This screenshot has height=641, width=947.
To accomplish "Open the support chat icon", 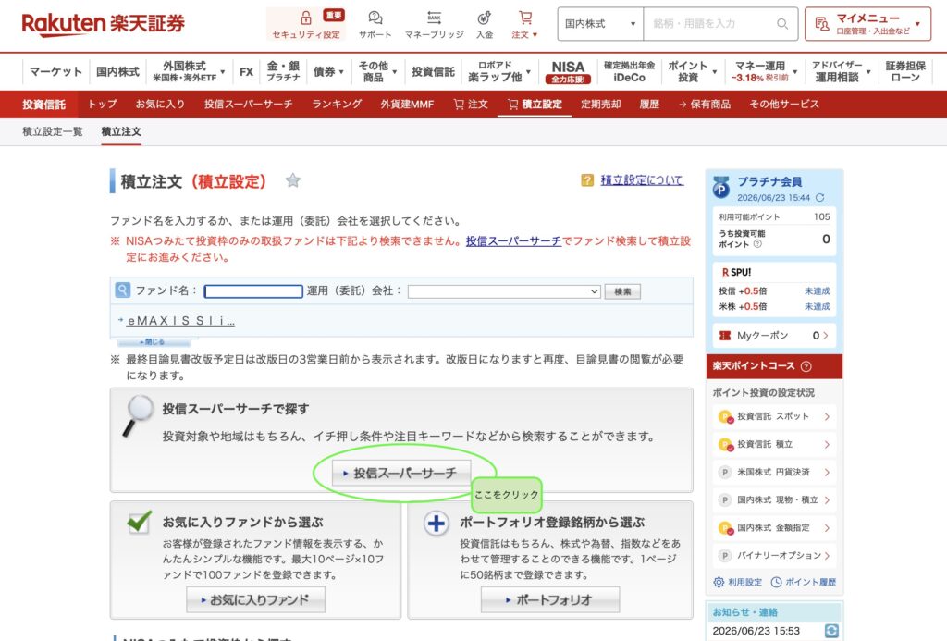I will pos(375,18).
